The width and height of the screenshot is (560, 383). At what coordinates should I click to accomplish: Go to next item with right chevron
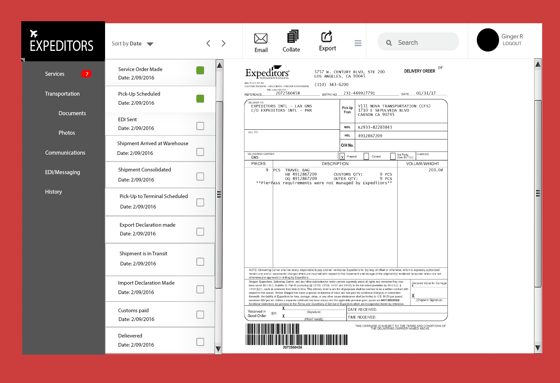coord(224,43)
